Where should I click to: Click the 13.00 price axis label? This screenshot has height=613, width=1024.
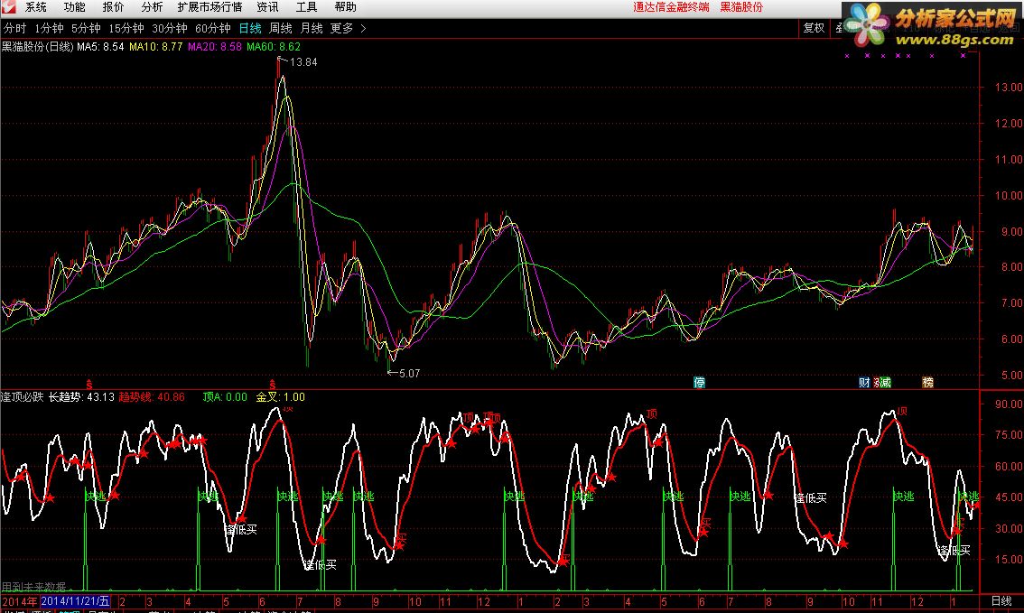pyautogui.click(x=1009, y=87)
